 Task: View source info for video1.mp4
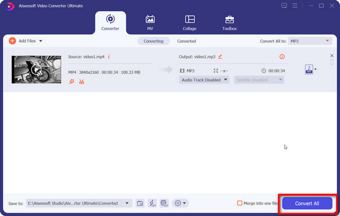pyautogui.click(x=109, y=56)
